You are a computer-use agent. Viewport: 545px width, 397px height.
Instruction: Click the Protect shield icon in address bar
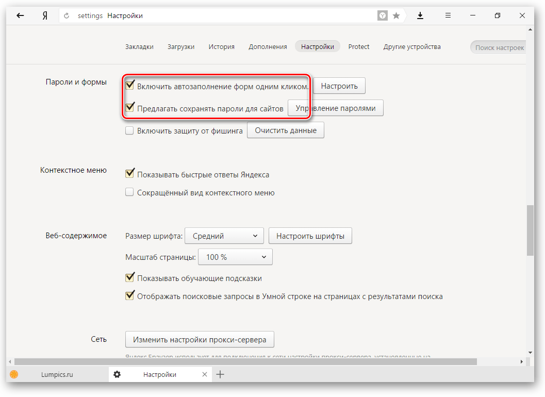click(383, 15)
